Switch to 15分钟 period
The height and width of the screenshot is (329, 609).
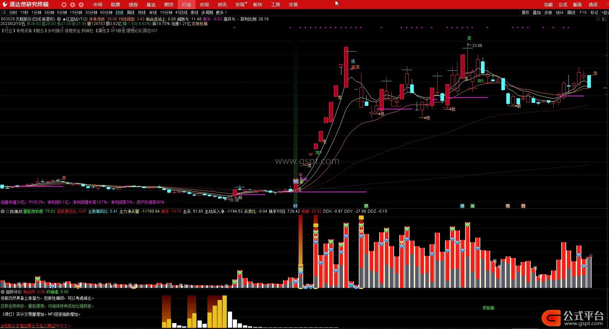tap(76, 12)
